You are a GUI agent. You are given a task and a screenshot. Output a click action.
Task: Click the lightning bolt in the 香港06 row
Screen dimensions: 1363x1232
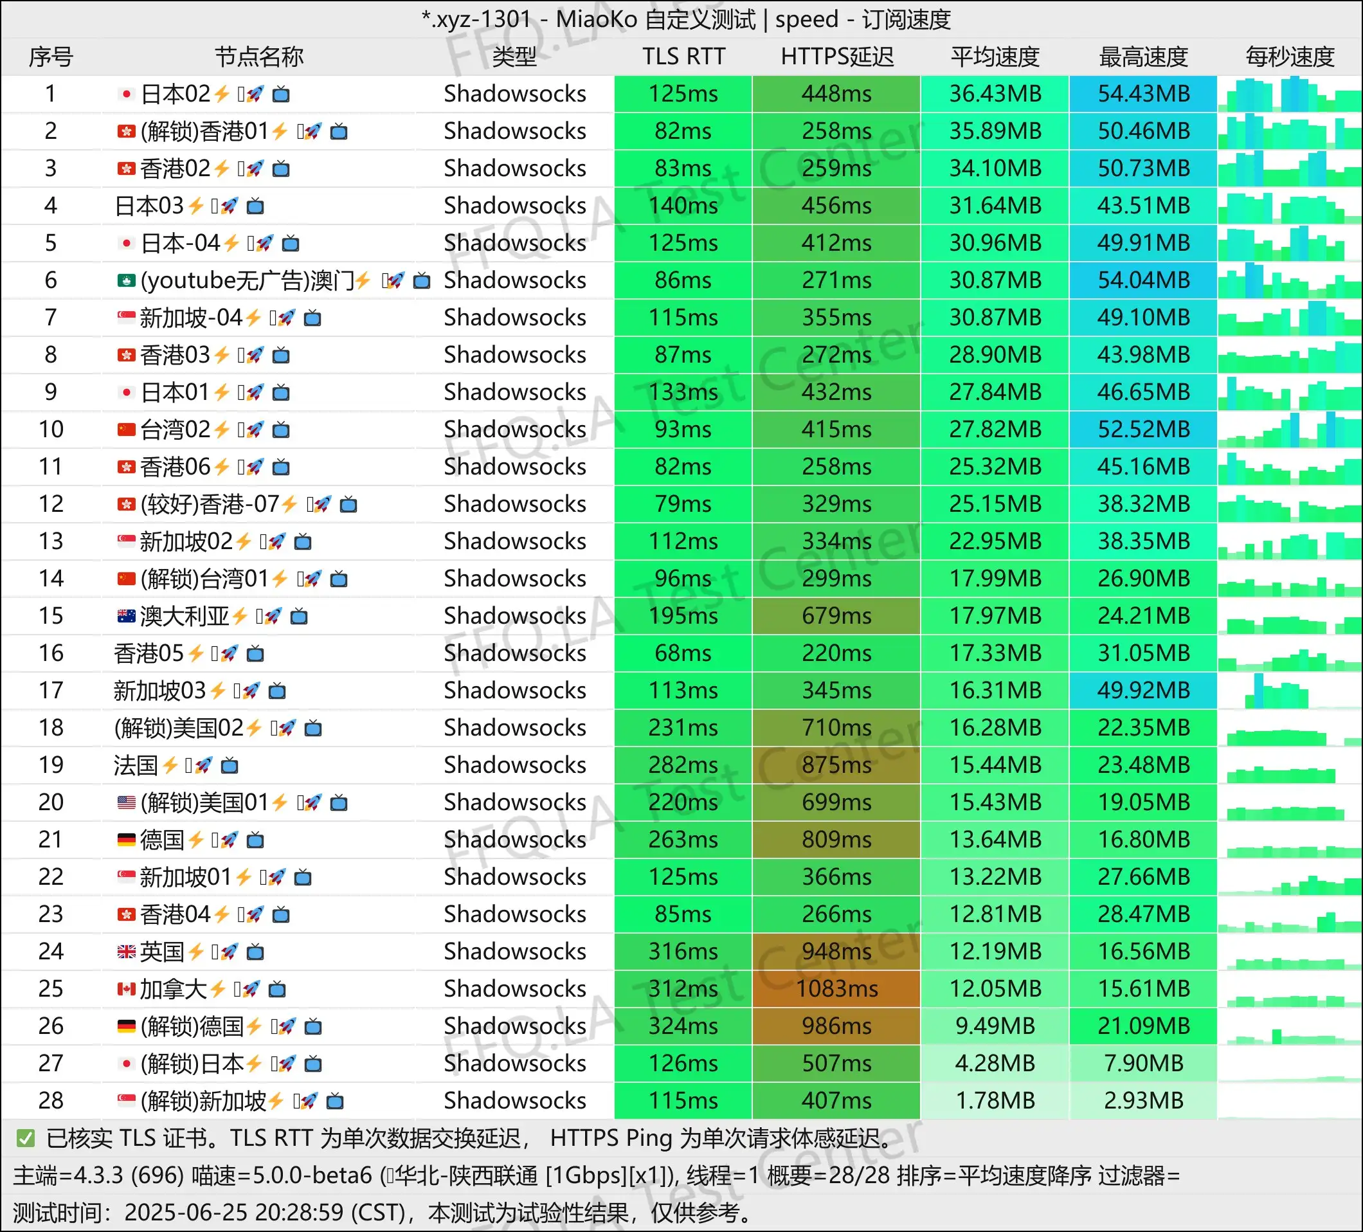(x=222, y=467)
